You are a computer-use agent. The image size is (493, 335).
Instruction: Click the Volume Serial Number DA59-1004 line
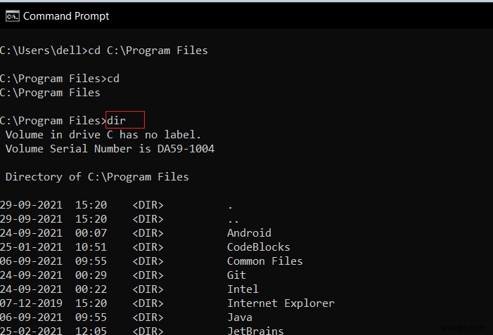coord(110,149)
